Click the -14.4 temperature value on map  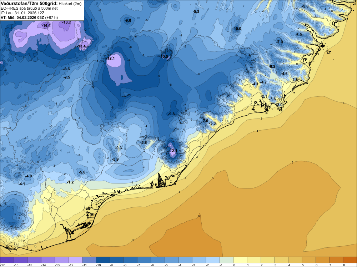click(46, 26)
